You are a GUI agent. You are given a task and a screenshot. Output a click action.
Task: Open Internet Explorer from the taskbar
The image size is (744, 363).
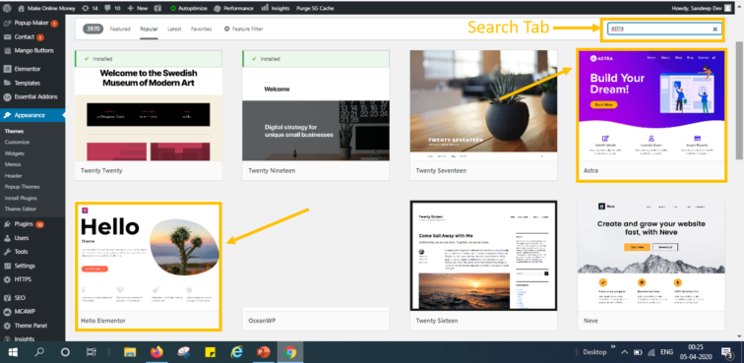pos(237,352)
